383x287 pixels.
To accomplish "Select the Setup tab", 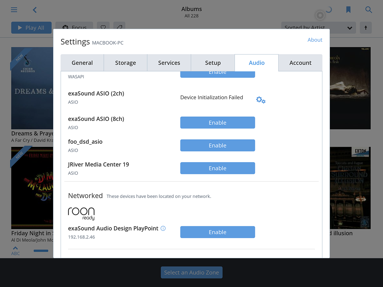I will pos(213,63).
